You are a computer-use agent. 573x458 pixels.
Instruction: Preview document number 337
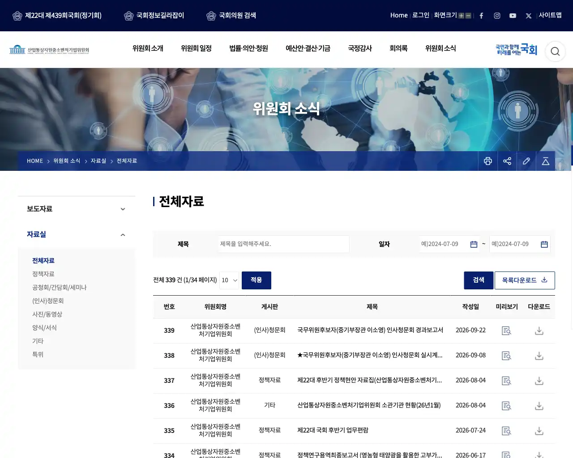tap(506, 381)
